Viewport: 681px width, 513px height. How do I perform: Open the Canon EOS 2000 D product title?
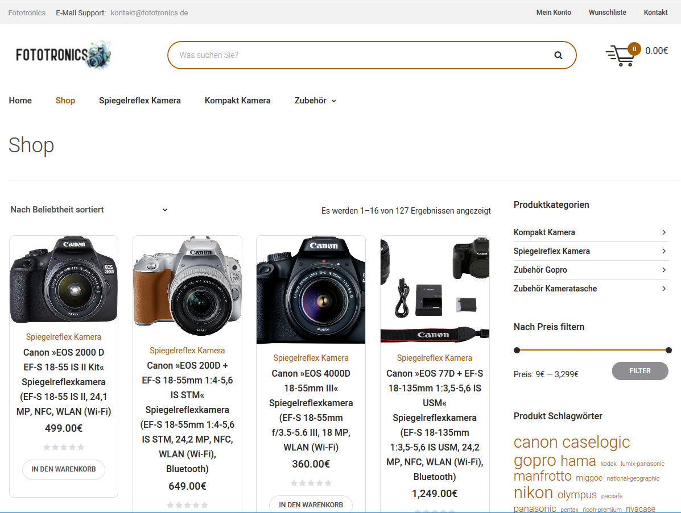click(64, 382)
